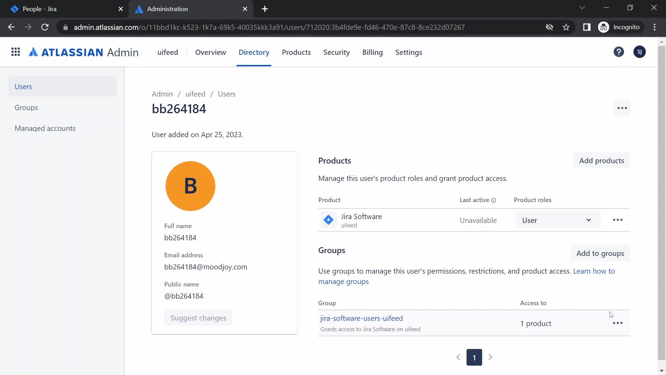Click the browser address bar URL
Screen dimensions: 666x375
[269, 27]
